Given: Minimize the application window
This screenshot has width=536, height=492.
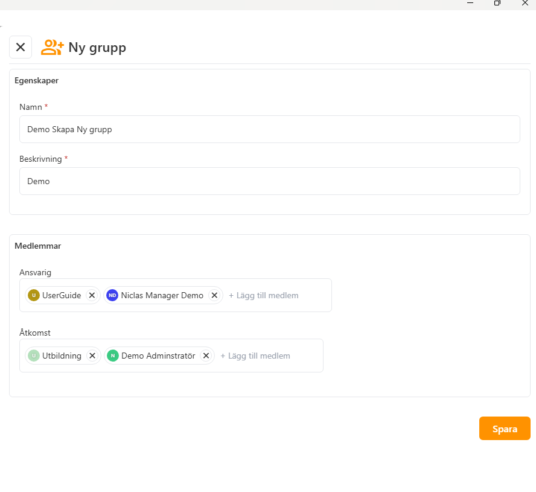Looking at the screenshot, I should [x=470, y=3].
